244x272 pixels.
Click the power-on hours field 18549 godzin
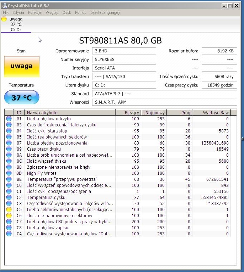219,85
